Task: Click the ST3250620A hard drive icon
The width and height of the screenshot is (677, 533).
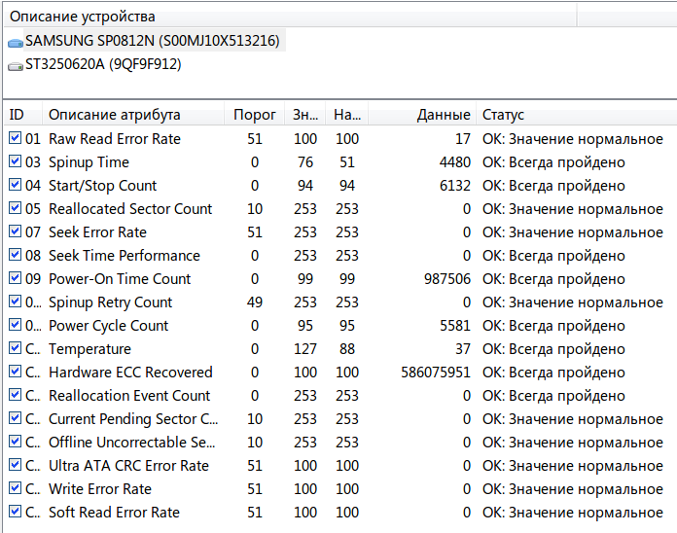Action: coord(15,65)
